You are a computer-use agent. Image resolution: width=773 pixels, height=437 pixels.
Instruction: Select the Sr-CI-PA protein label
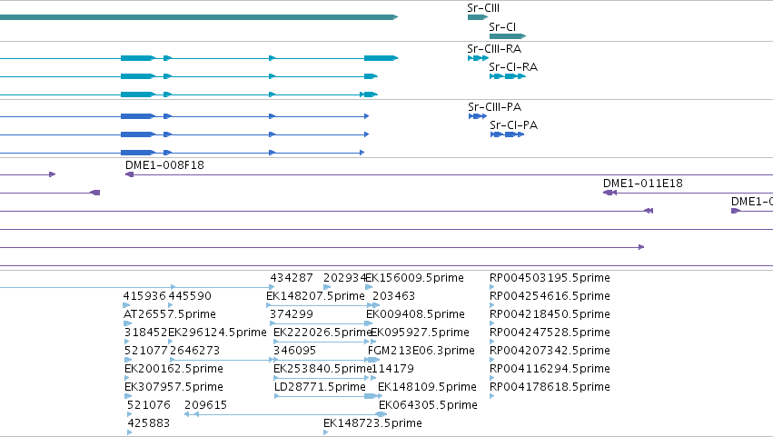(514, 125)
